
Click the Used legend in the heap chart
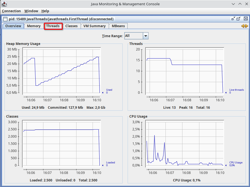109,91
